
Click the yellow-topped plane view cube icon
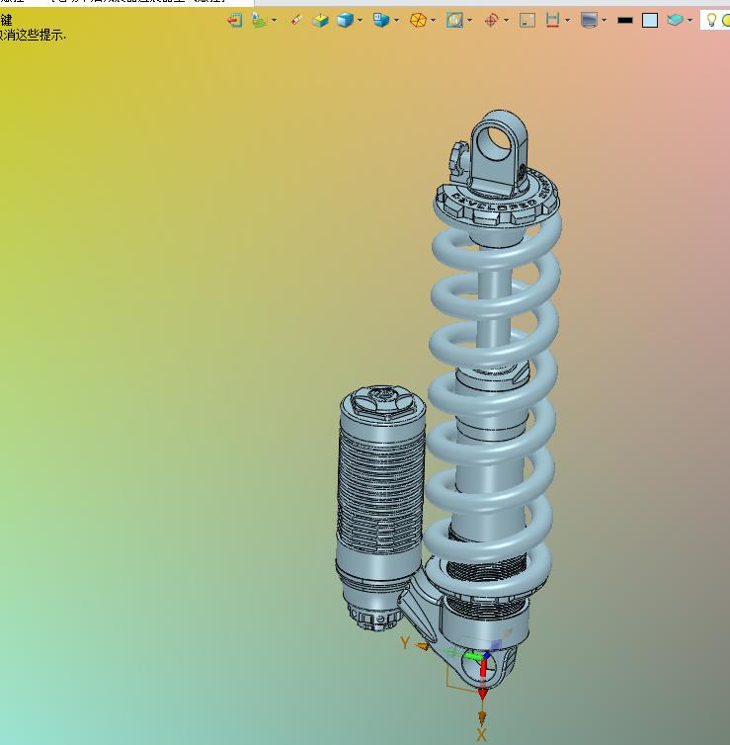[x=321, y=21]
